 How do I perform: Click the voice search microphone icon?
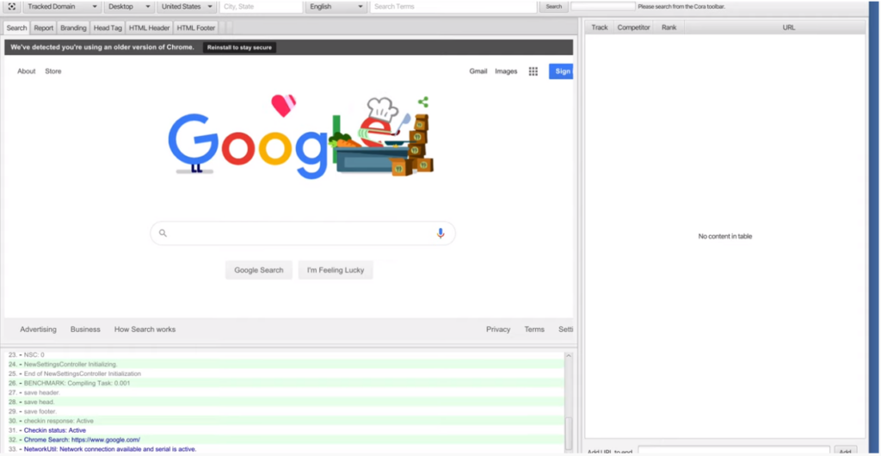440,233
